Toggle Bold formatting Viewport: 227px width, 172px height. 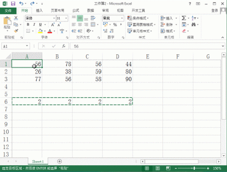tap(28, 25)
